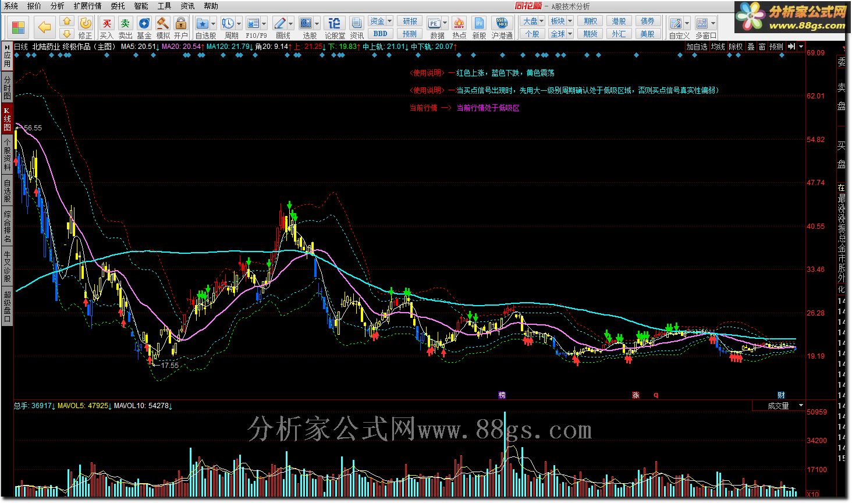Click the 期权 options button
The image size is (852, 503).
coord(590,21)
